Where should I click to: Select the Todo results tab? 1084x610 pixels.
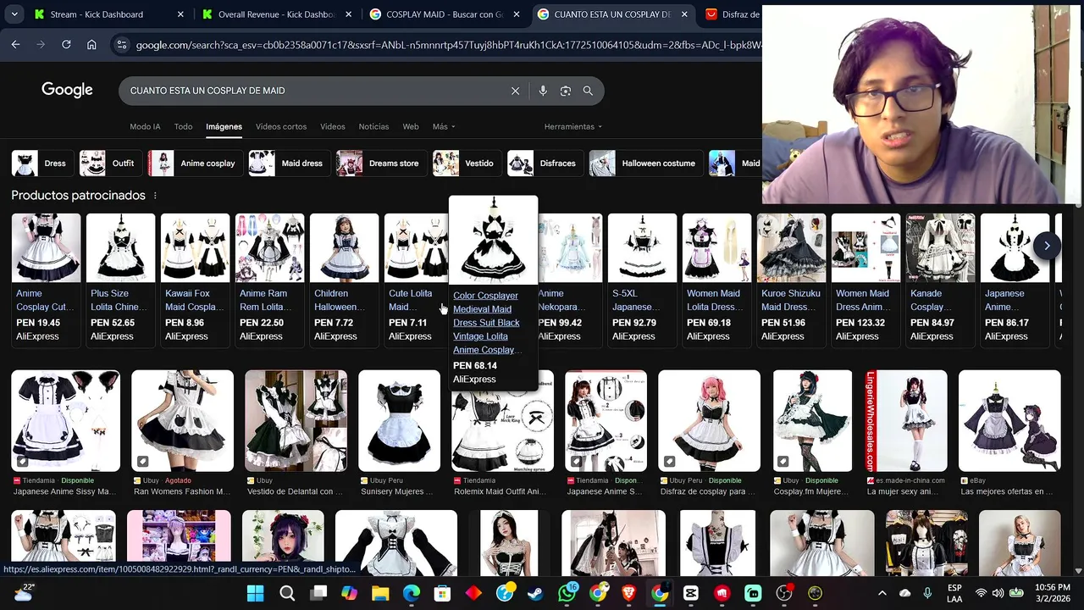(x=183, y=127)
